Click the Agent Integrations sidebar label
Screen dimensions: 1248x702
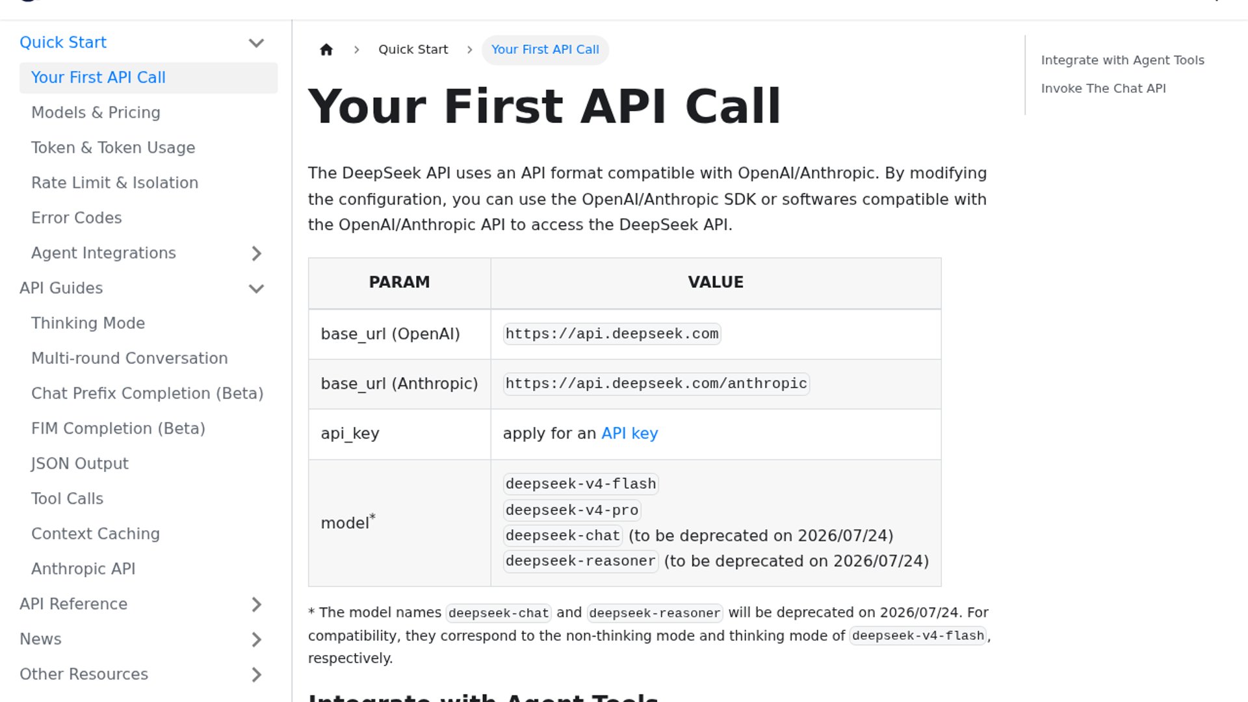point(103,253)
